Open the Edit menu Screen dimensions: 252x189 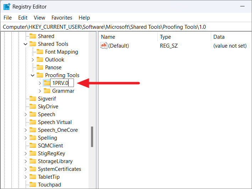23,18
